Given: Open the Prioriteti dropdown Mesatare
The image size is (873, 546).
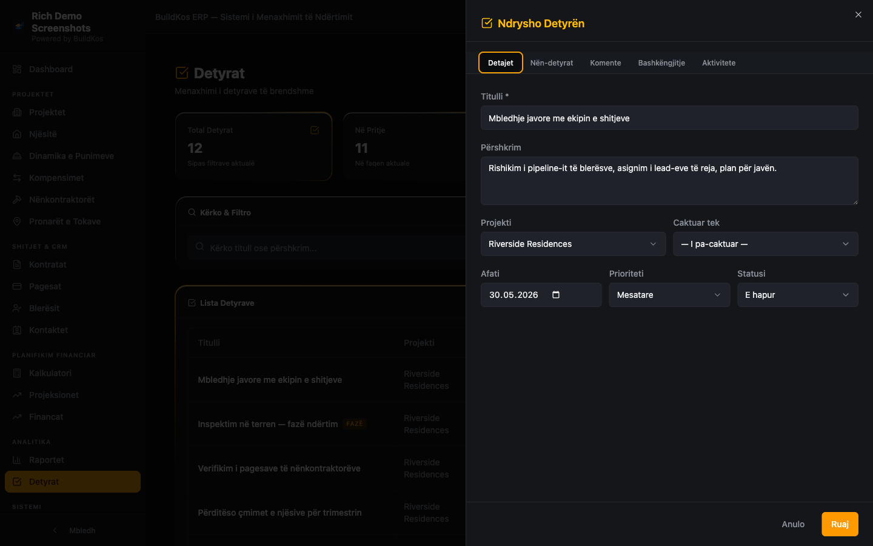Looking at the screenshot, I should (669, 295).
